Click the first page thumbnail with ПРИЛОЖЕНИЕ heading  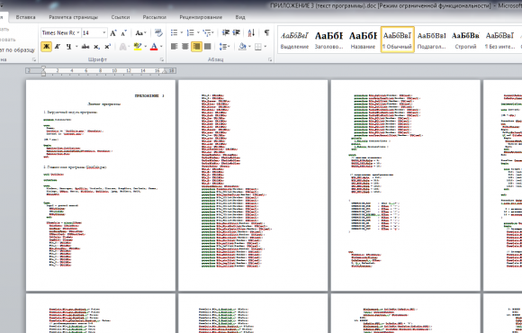click(101, 185)
